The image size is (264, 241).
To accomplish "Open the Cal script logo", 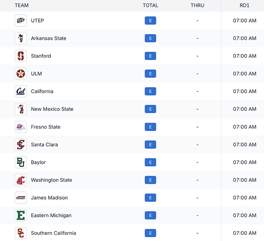I will [x=21, y=91].
